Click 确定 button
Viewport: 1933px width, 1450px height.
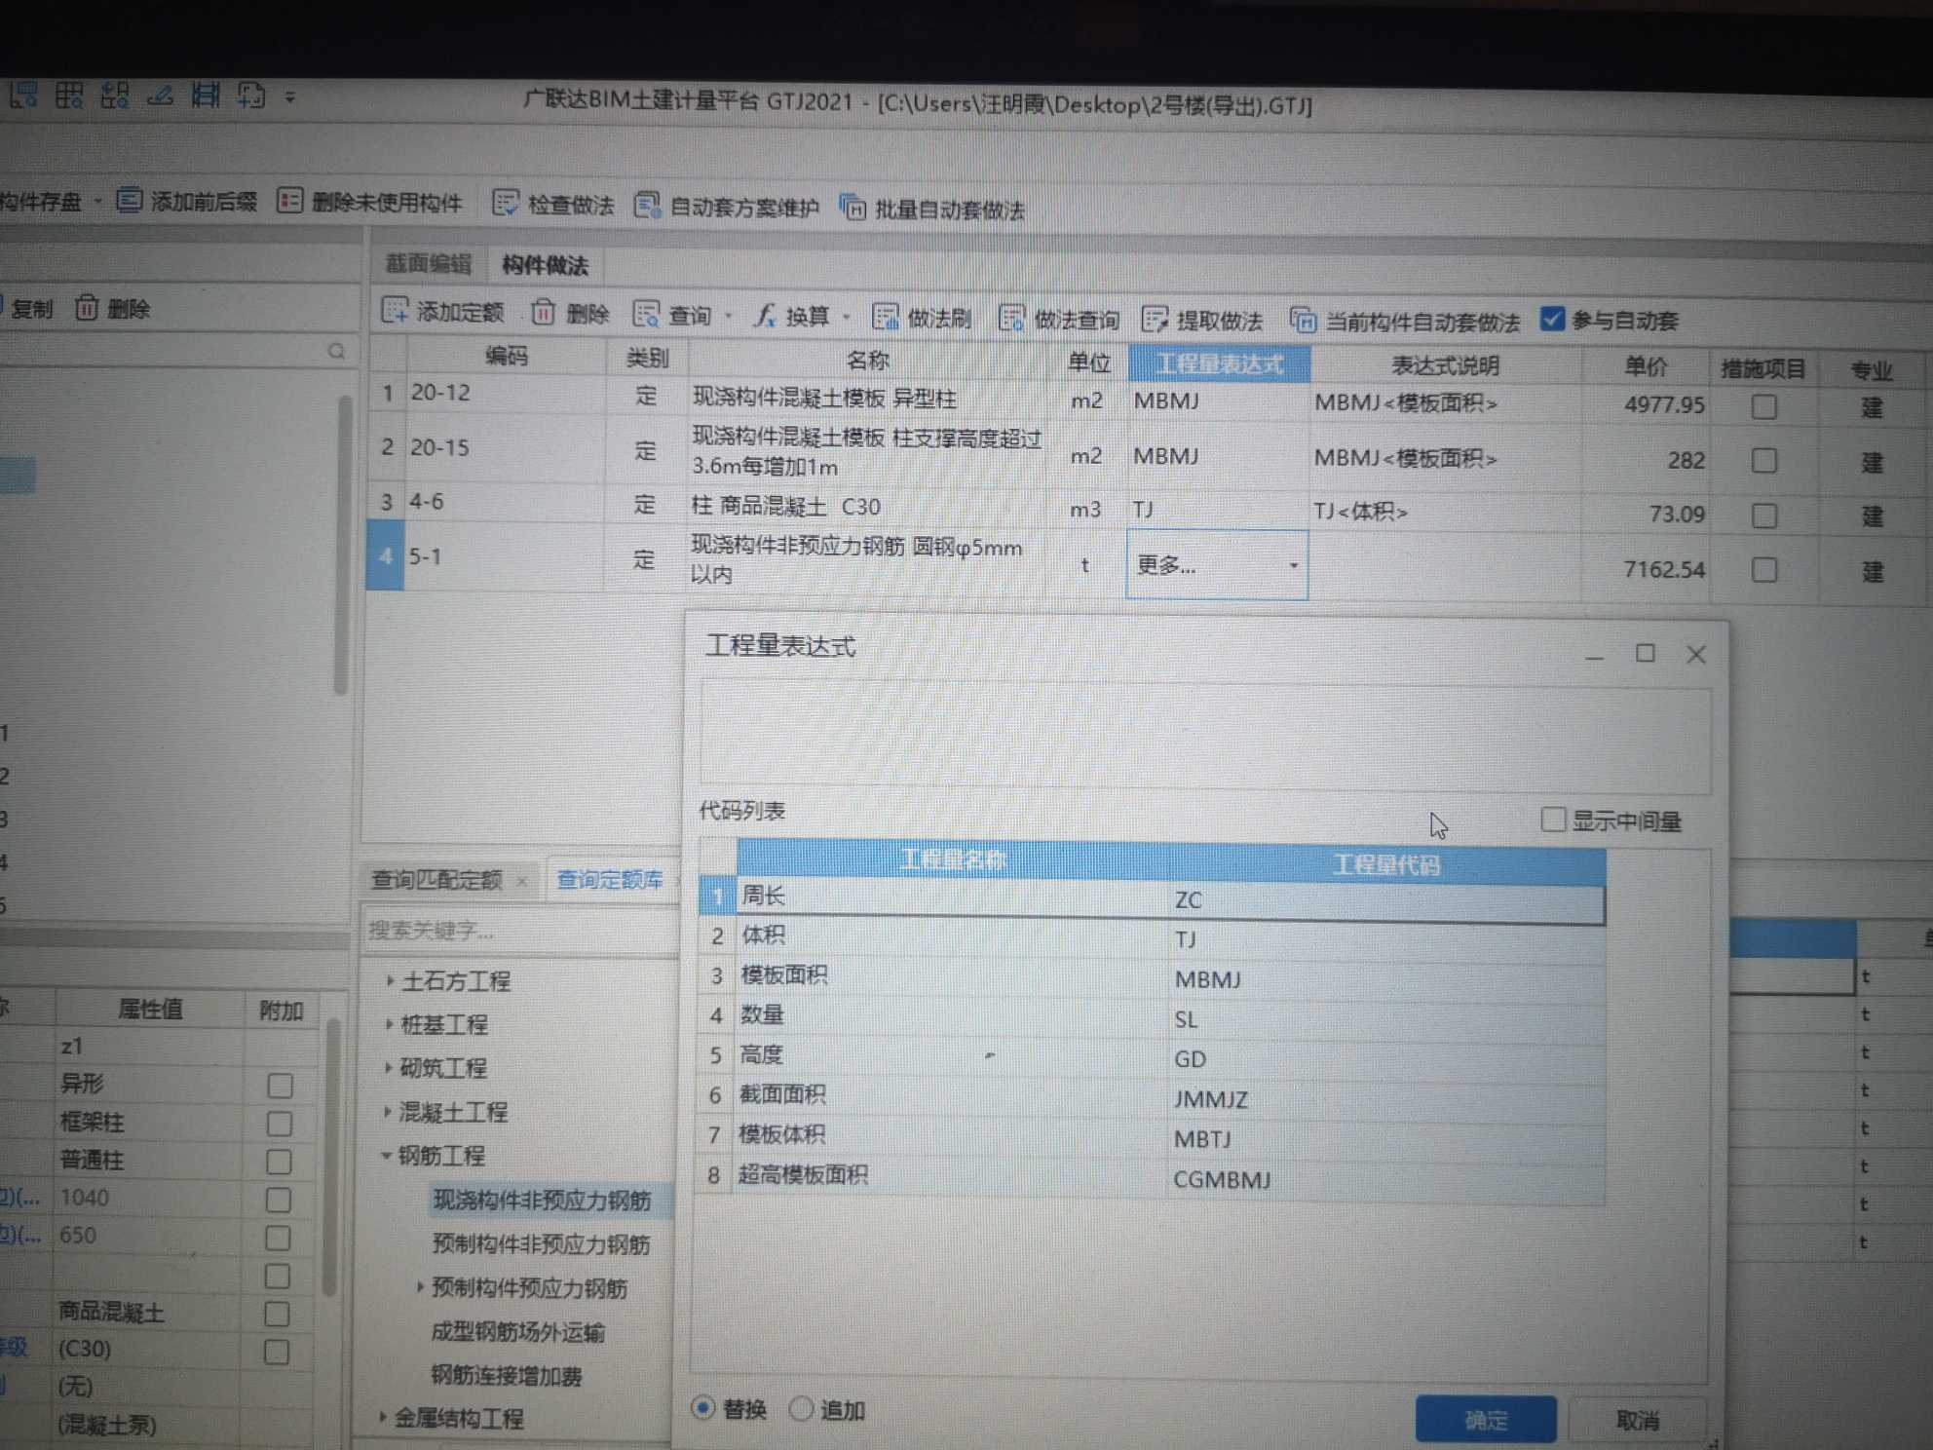tap(1486, 1420)
